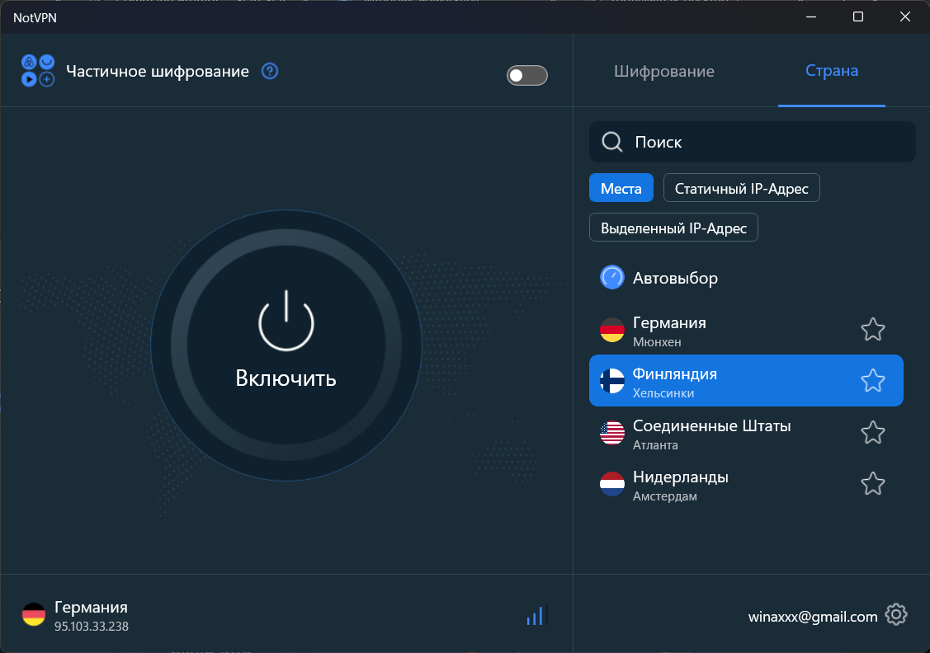Viewport: 930px width, 653px height.
Task: Click the US flag next to Соединенные Штаты
Action: [x=611, y=433]
